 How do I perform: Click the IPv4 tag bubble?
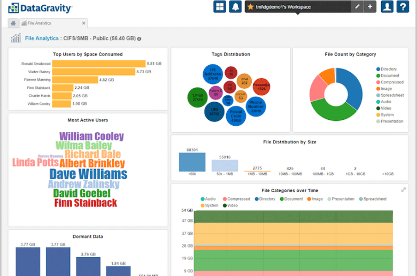click(x=244, y=81)
